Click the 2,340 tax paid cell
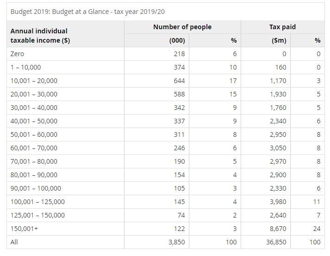 [277, 121]
